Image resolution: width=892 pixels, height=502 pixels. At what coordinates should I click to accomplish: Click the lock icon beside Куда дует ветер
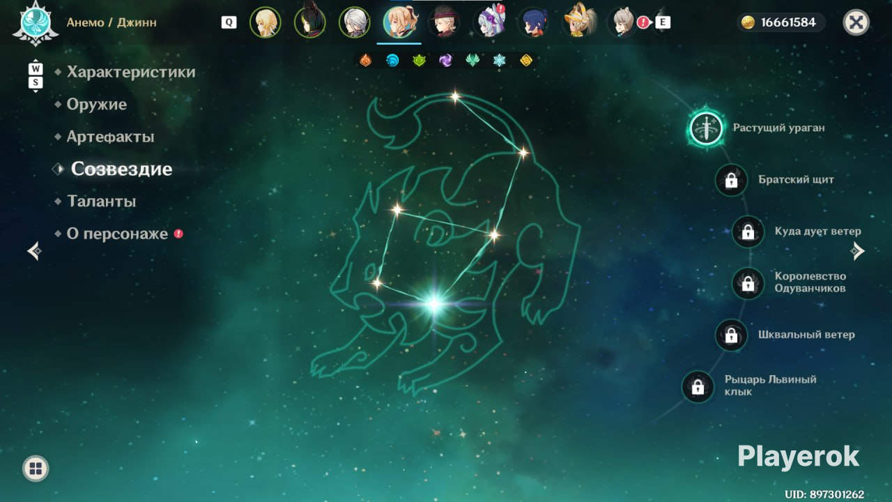coord(748,231)
